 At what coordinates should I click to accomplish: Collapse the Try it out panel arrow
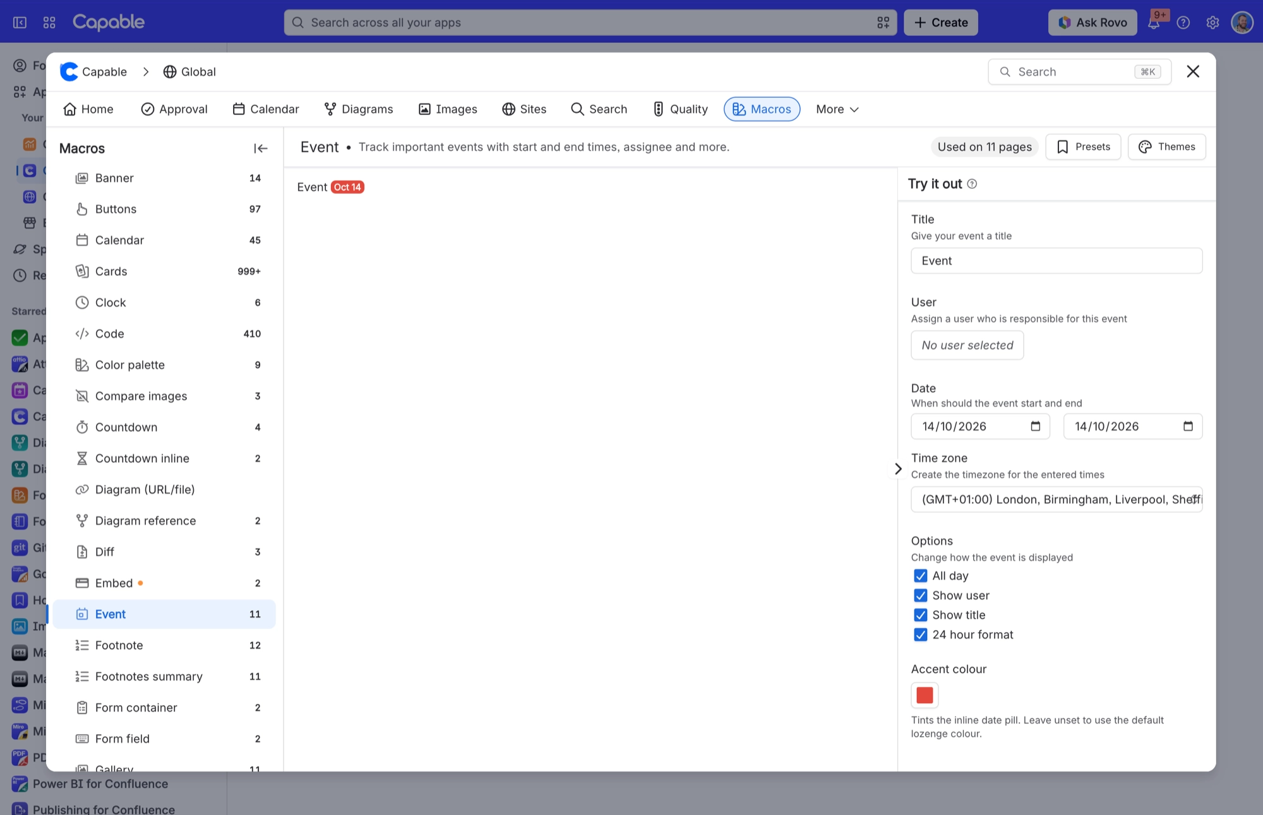[x=898, y=468]
